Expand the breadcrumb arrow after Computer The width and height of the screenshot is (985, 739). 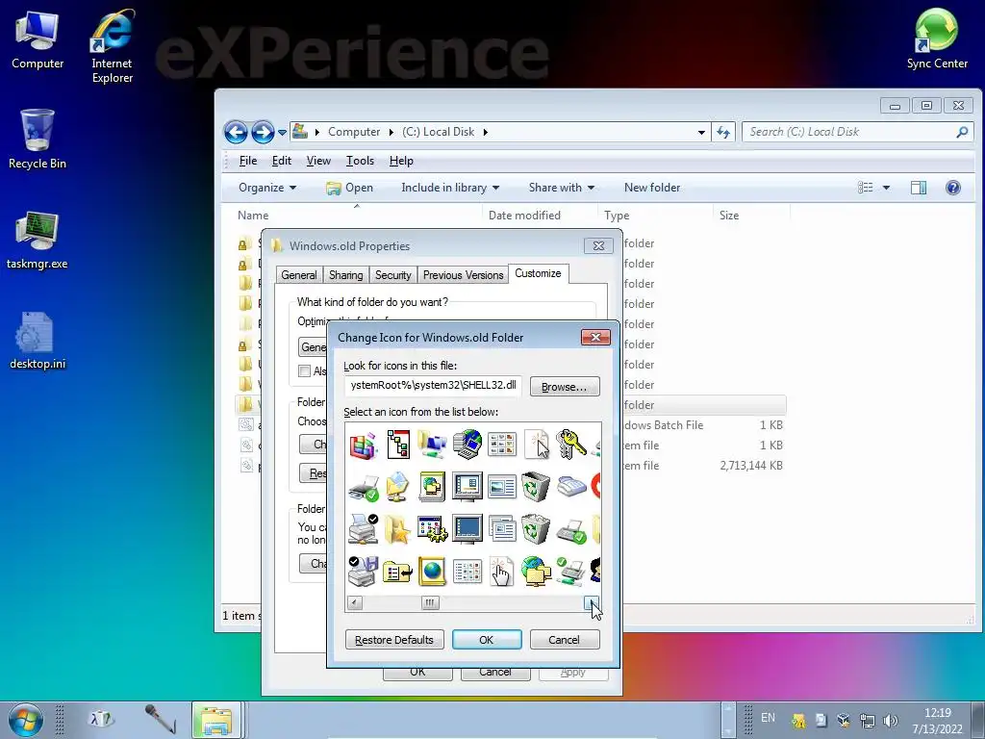[x=391, y=132]
